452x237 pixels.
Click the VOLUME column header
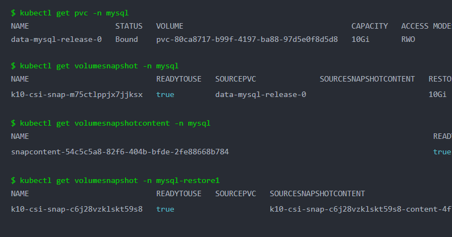170,26
